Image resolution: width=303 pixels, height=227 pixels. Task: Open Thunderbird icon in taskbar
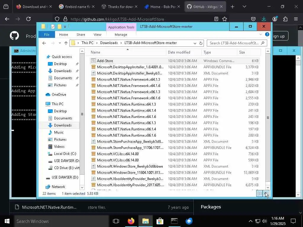tap(189, 221)
